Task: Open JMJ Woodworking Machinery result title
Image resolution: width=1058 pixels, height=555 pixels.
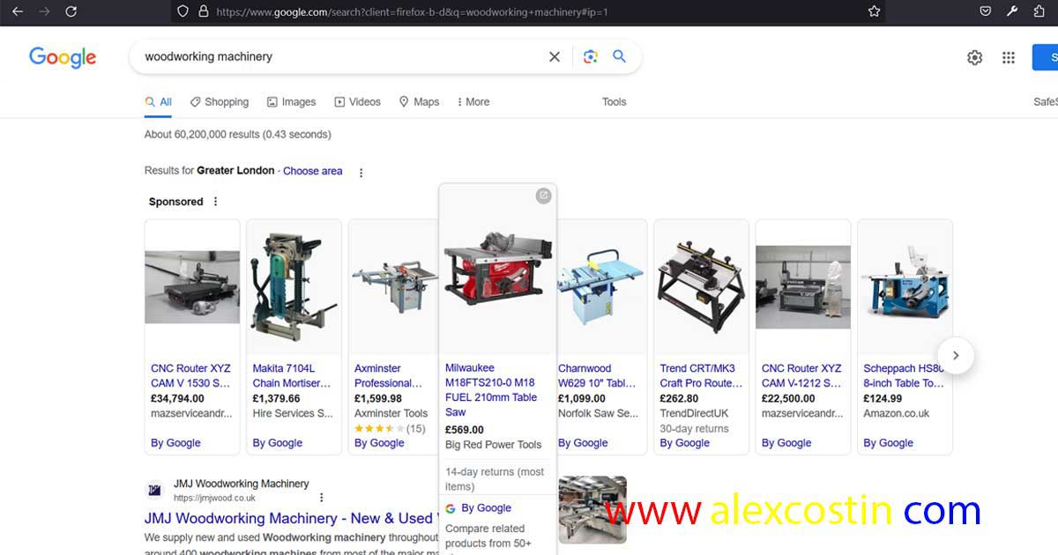Action: click(x=289, y=518)
